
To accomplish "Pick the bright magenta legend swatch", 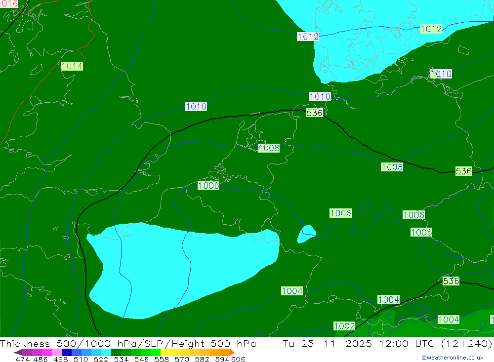I will pyautogui.click(x=46, y=352).
